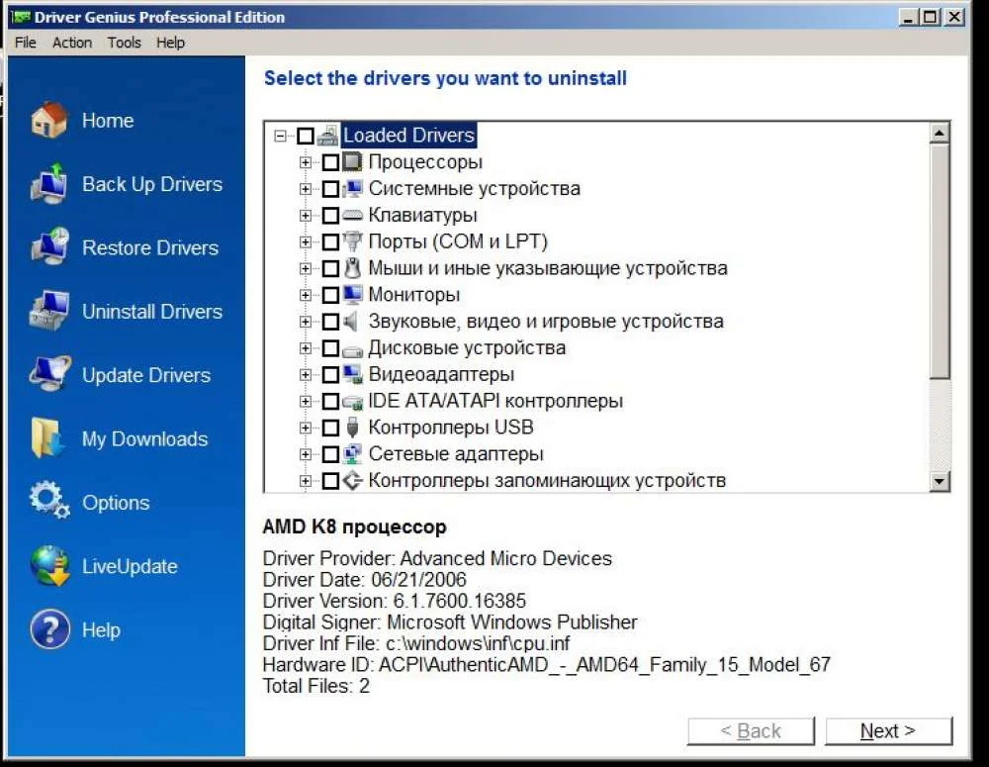The image size is (989, 767).
Task: Click the mouse icon for Мыши row
Action: tap(353, 268)
